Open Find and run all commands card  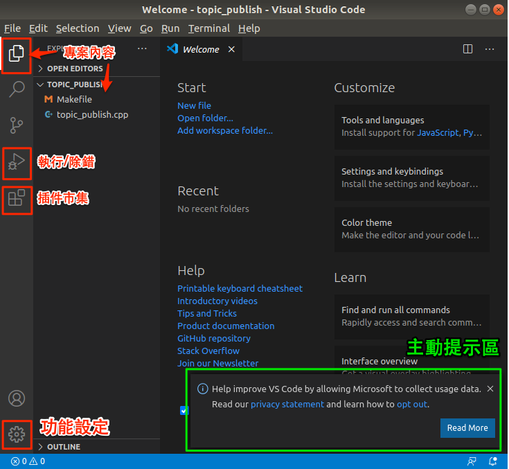[411, 317]
